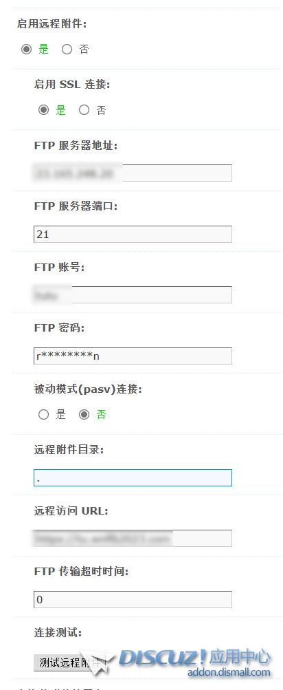Click the 应用中心 text in watermark
This screenshot has height=690, width=283.
pos(240,657)
